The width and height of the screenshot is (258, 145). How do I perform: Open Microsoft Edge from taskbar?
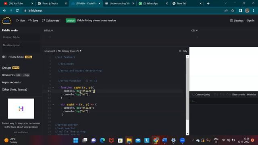click(102, 141)
